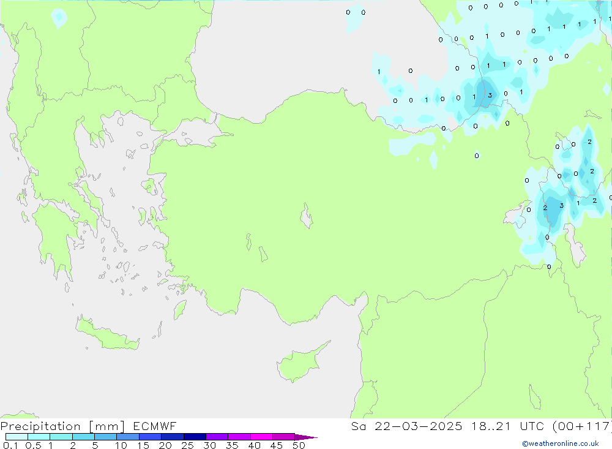Select the 5–10 mm legend color swatch
Image resolution: width=612 pixels, height=449 pixels.
[106, 437]
